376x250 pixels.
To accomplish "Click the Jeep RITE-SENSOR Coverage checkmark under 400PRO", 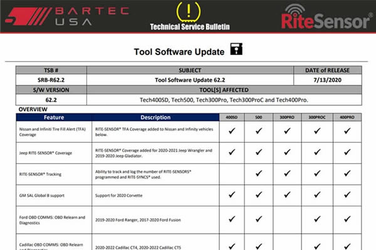I will pos(347,152).
